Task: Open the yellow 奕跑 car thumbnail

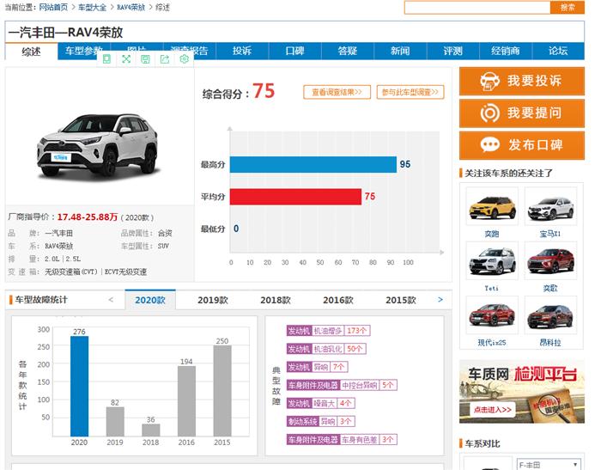Action: 492,206
